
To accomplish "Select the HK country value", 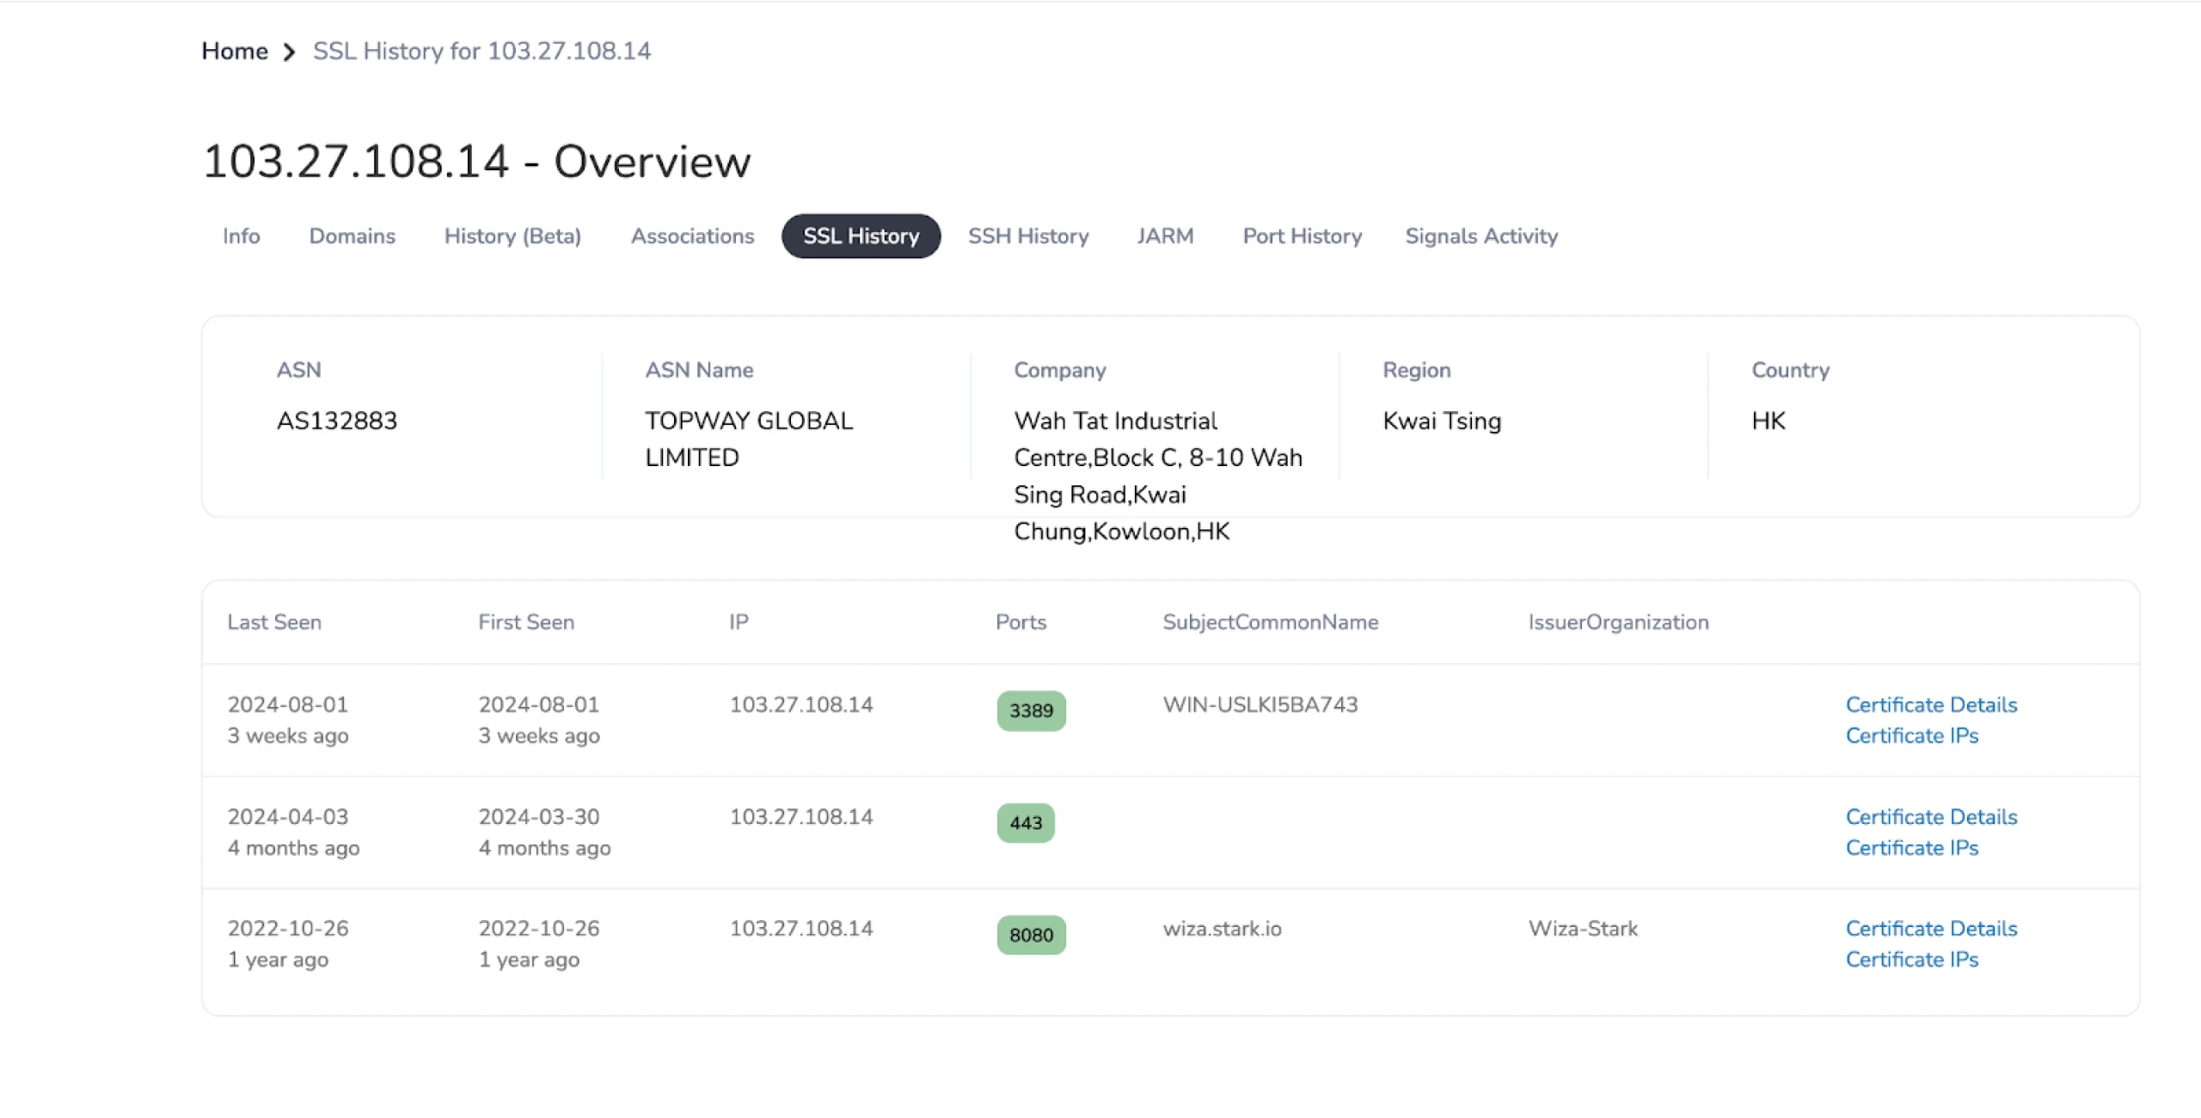I will (x=1769, y=421).
